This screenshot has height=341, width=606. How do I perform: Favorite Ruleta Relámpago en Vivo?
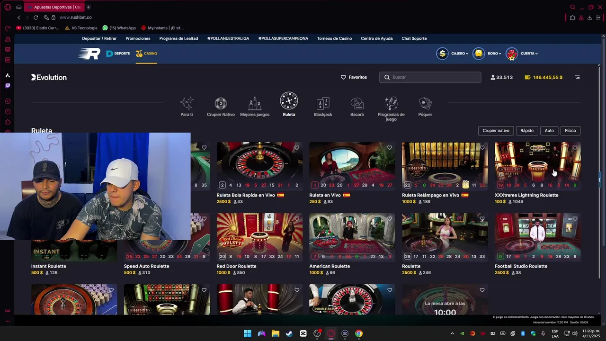(x=482, y=148)
